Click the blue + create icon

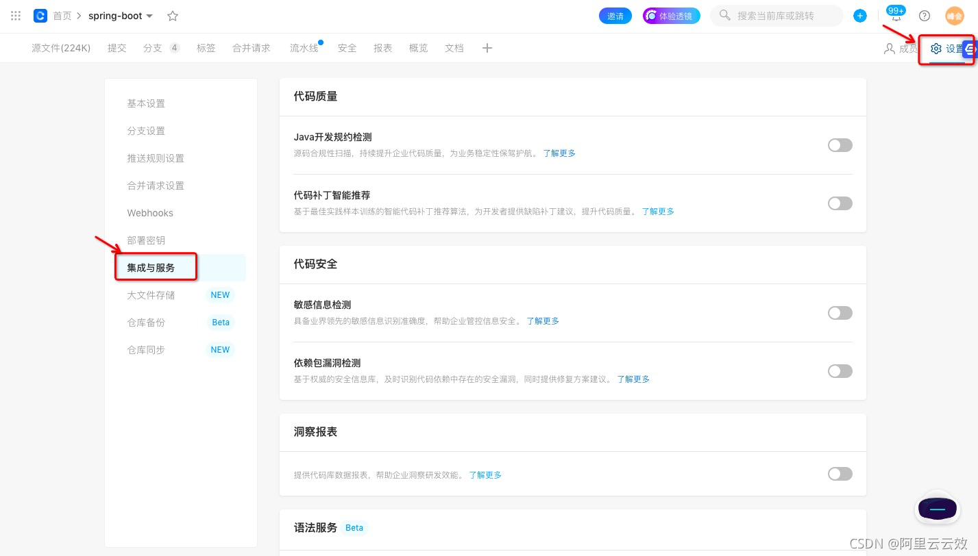click(859, 15)
